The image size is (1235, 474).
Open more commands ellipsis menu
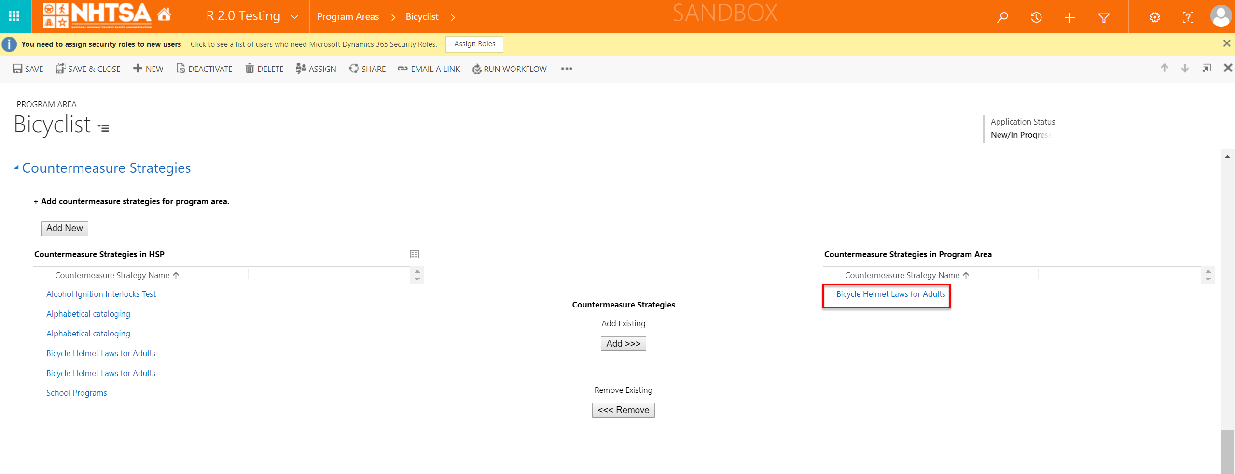point(567,69)
